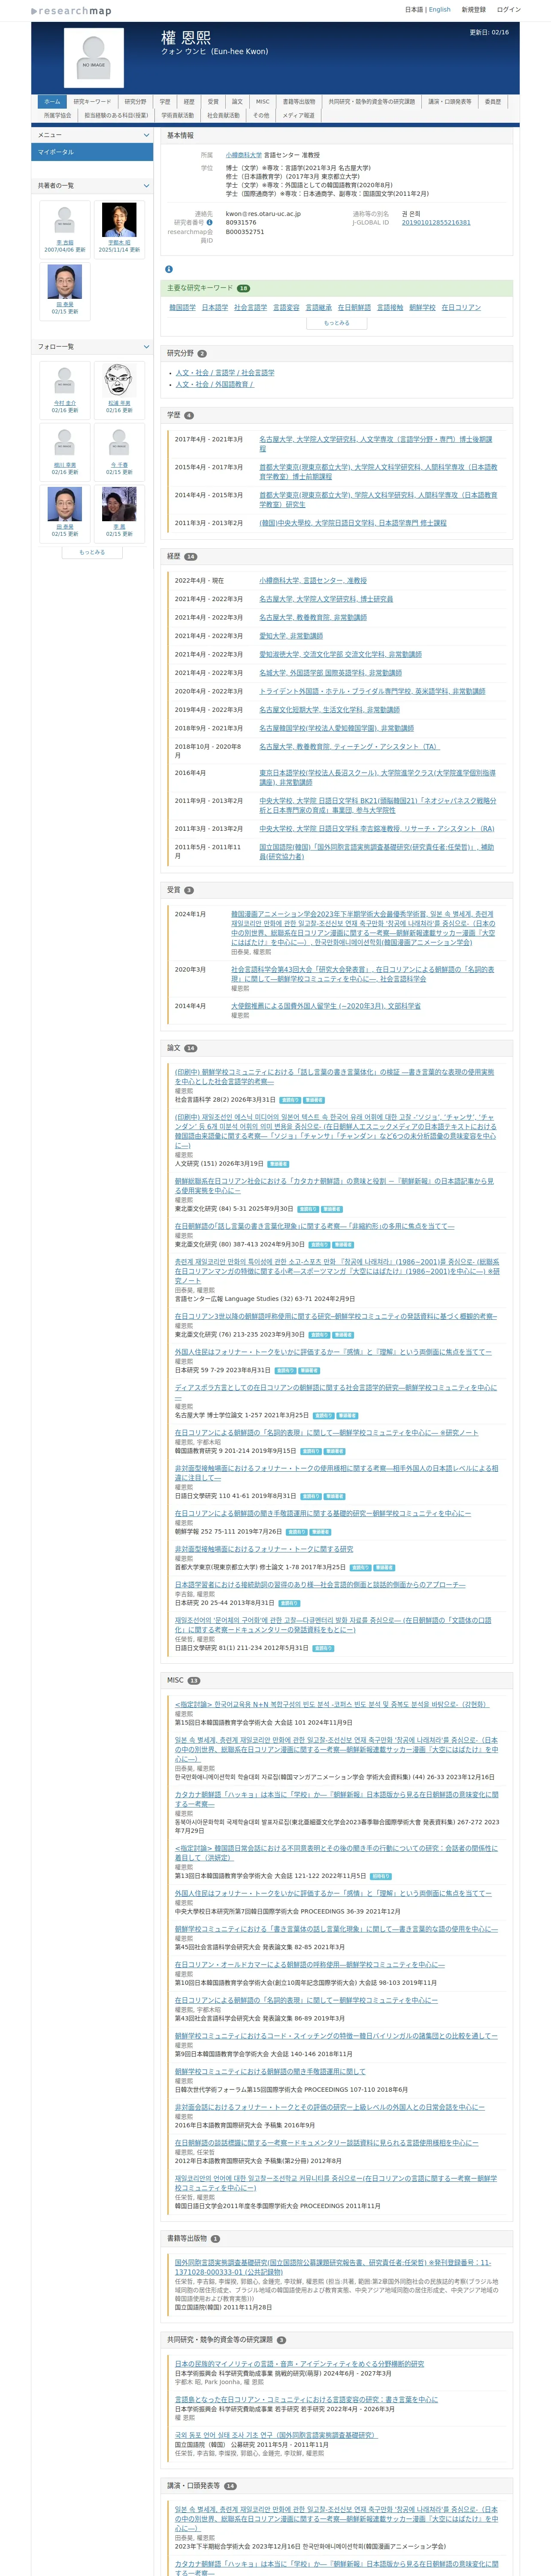The height and width of the screenshot is (2576, 551).
Task: Open follower 田 貴泰's photo in follow list
Action: [x=65, y=505]
